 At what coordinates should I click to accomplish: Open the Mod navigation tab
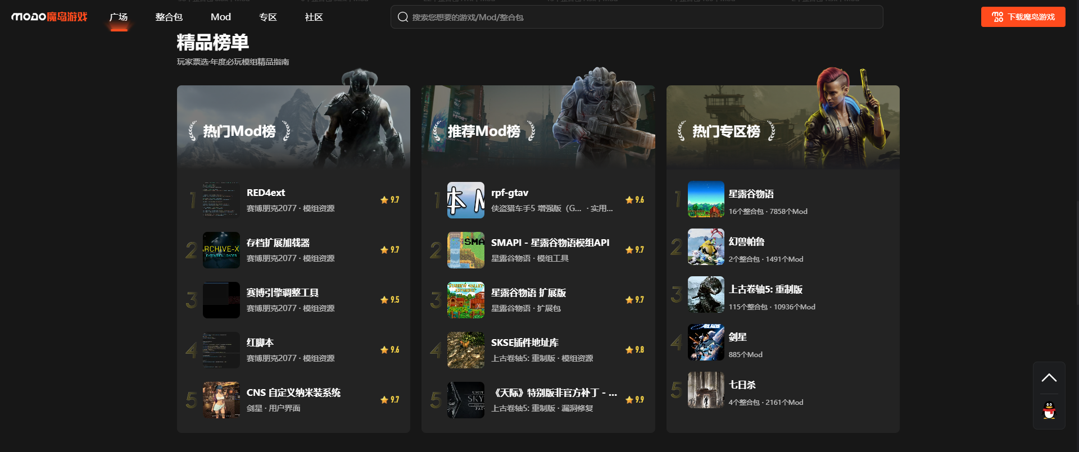pos(220,17)
